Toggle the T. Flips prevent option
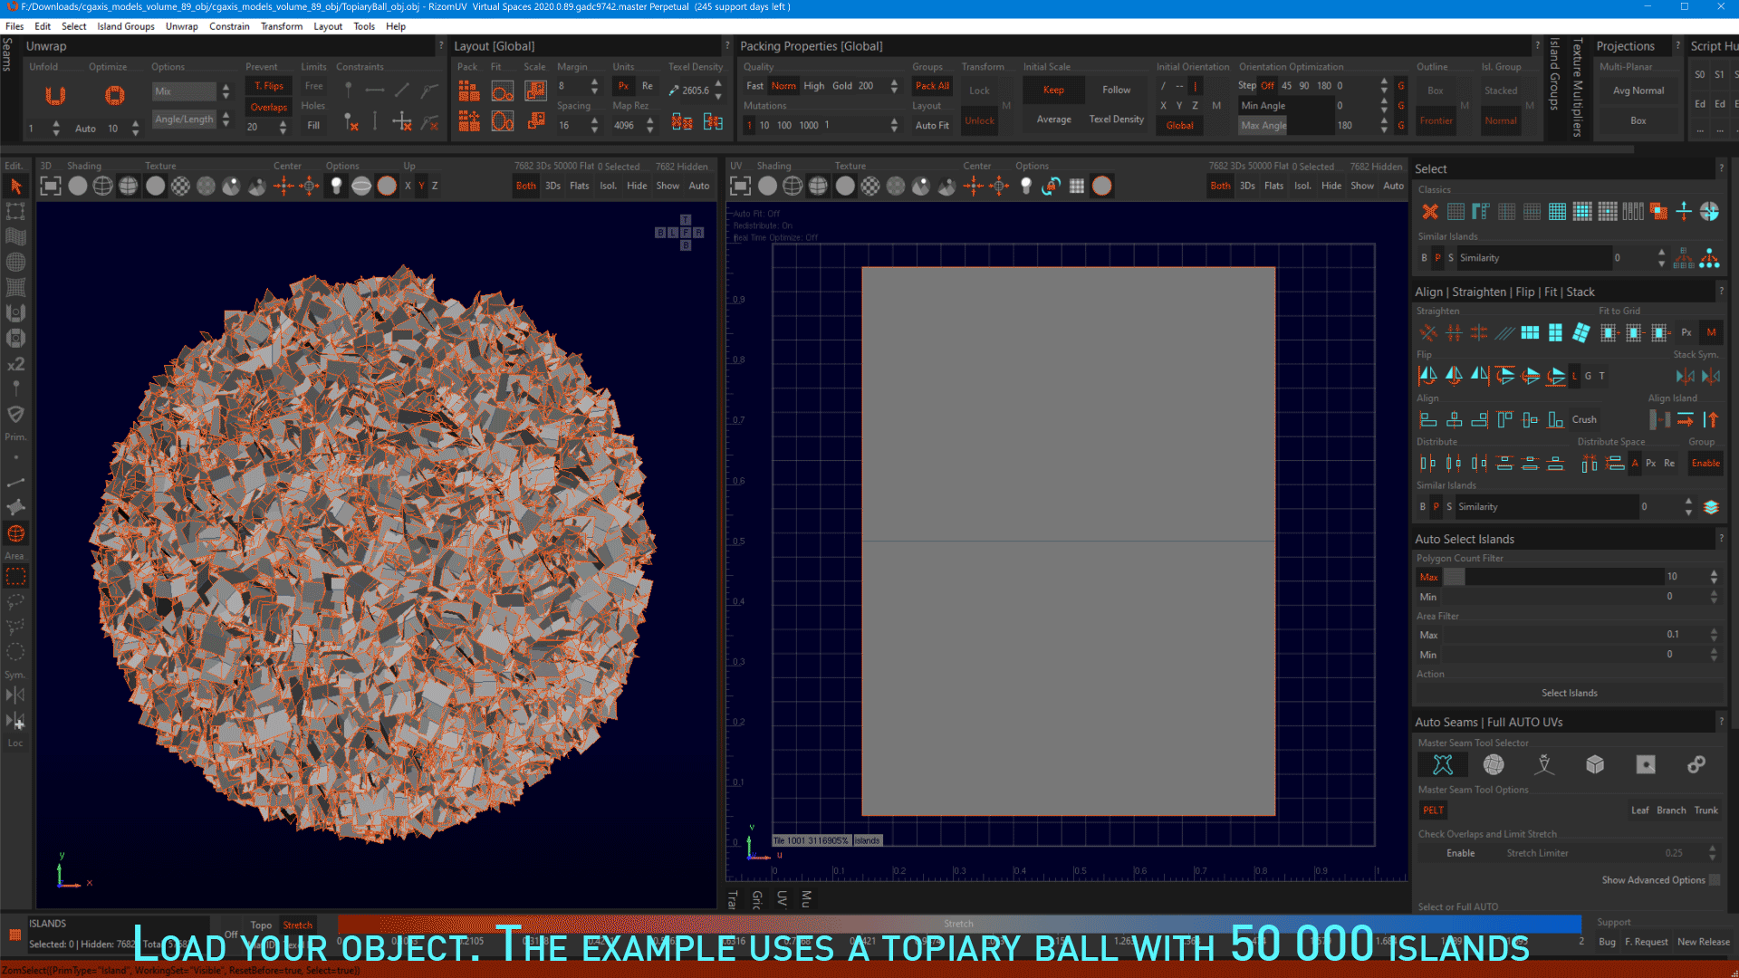1739x978 pixels. 268,86
